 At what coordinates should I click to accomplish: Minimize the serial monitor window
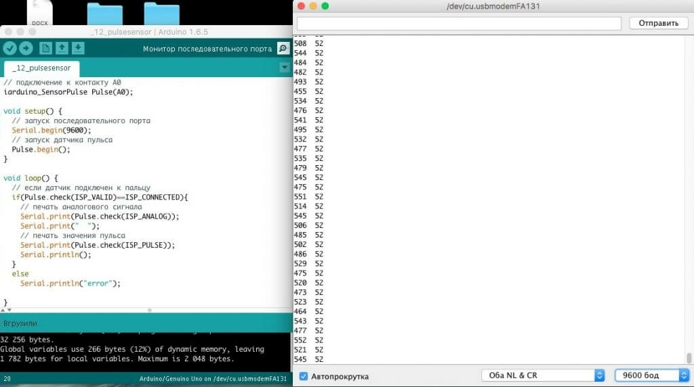pyautogui.click(x=312, y=6)
